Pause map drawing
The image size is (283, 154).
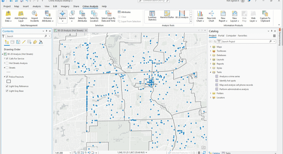199,153
